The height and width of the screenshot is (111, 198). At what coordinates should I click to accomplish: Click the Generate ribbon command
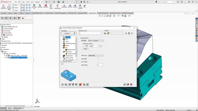click(x=40, y=6)
